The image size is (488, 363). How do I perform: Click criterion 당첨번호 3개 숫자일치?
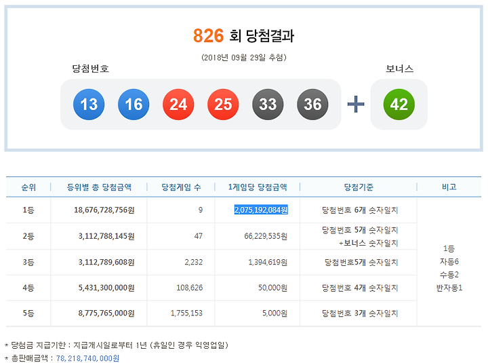coord(360,313)
